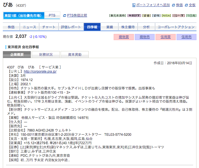Viewport: 199px width, 168px height.
Task: Open ポートフォリオへ追加 link
Action: click(x=153, y=5)
